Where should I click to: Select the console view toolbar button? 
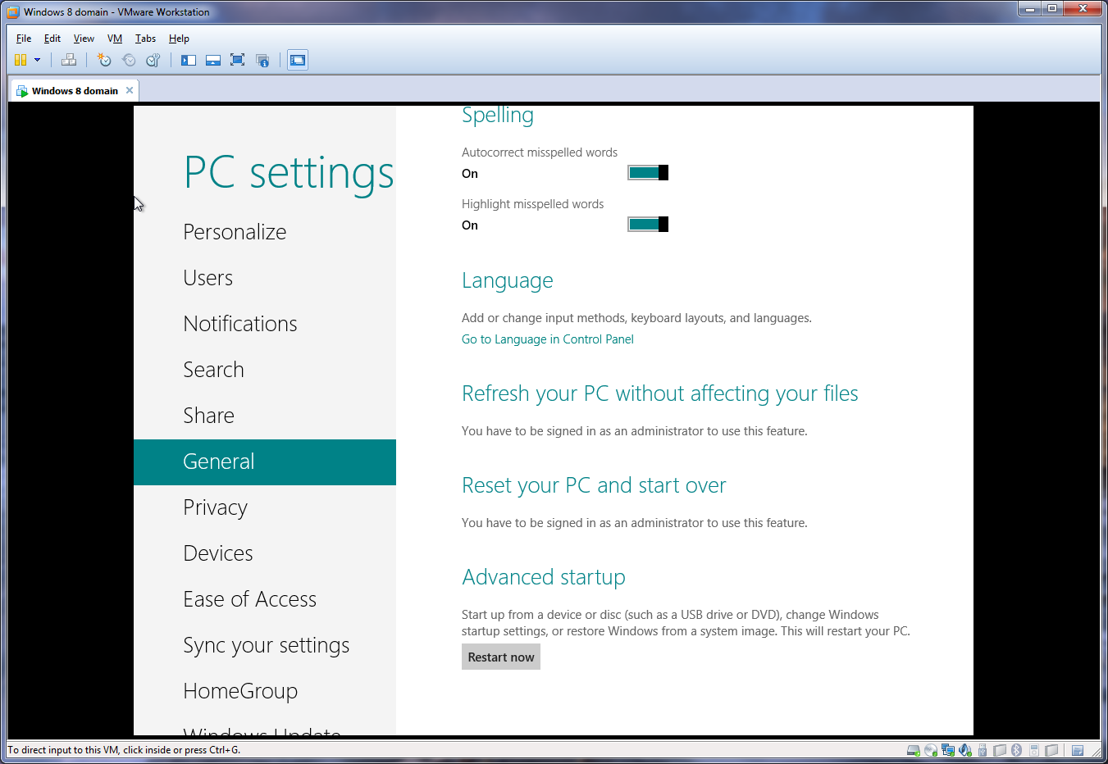tap(298, 60)
